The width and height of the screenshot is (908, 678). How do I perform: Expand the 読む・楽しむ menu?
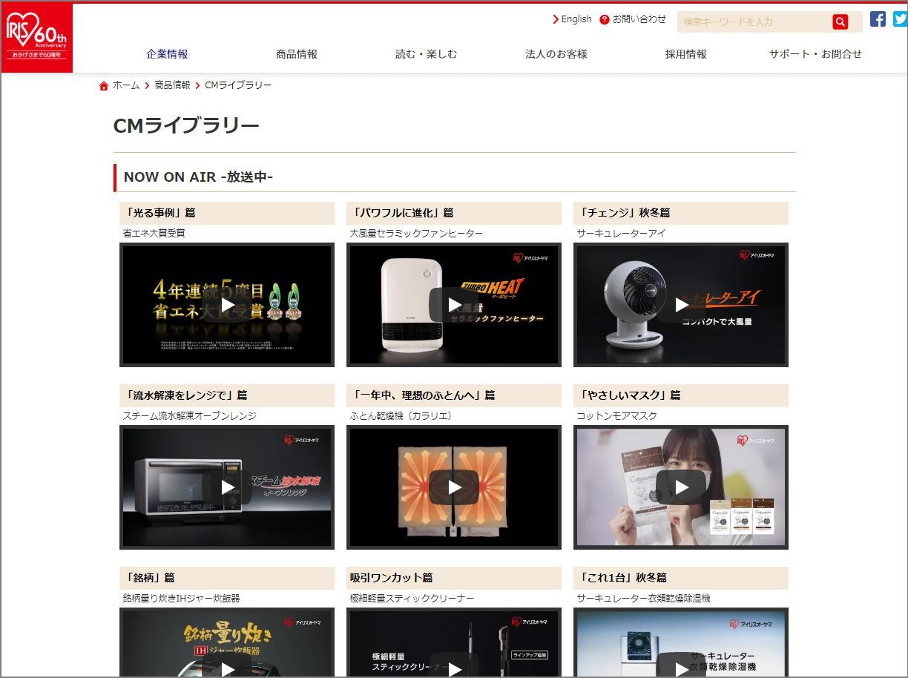coord(426,54)
